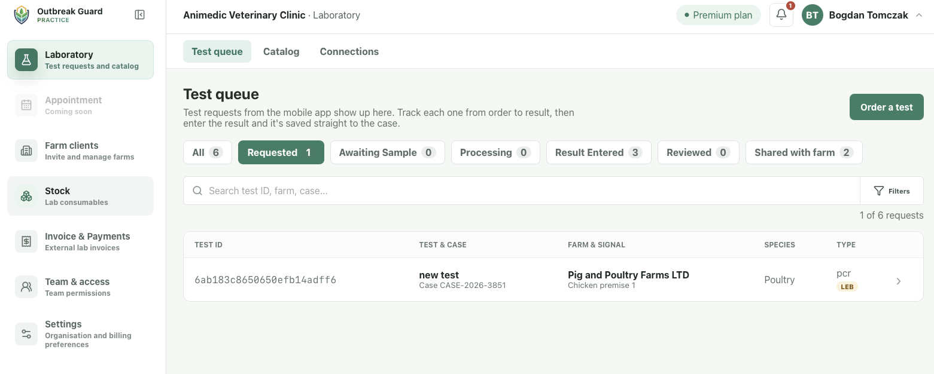Click the Filters funnel icon

coord(879,191)
